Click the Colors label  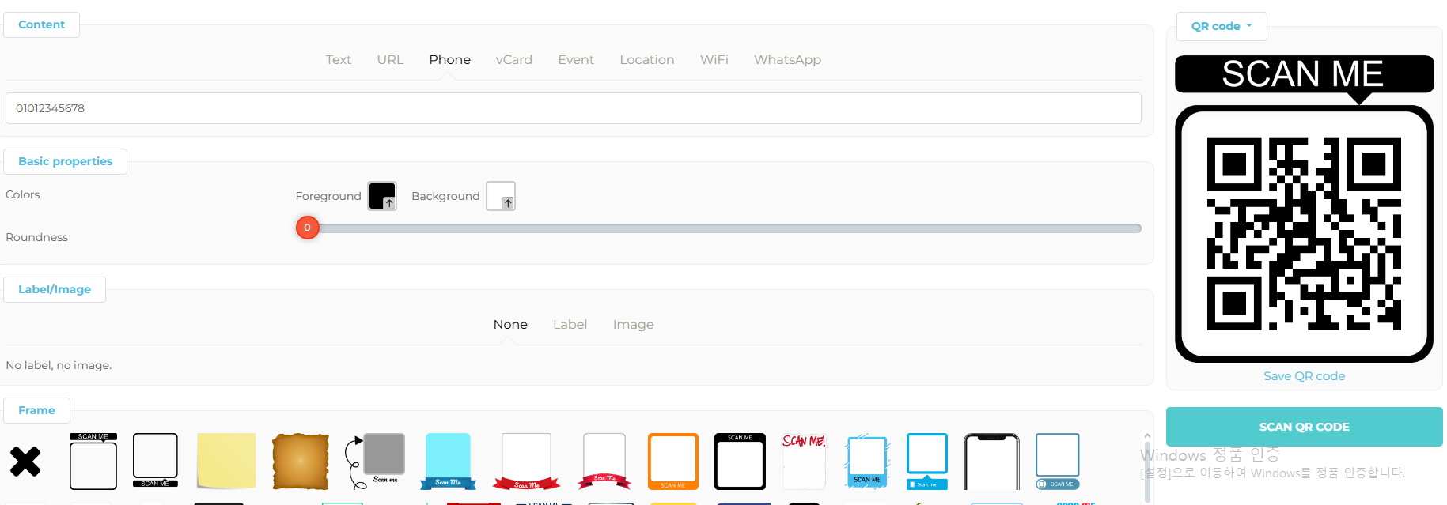23,194
